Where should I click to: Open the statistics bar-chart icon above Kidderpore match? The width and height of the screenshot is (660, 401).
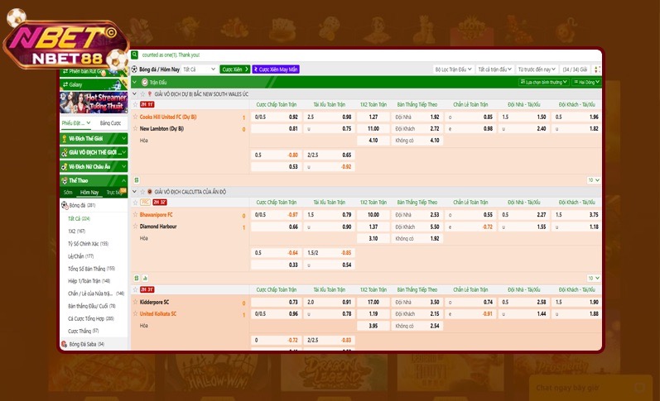point(144,278)
